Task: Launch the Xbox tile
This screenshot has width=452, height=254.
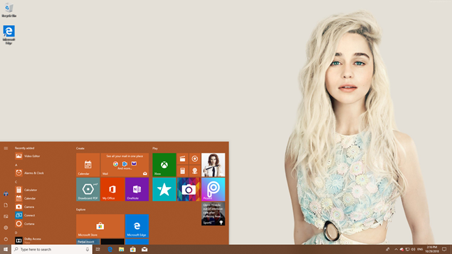Action: pyautogui.click(x=164, y=165)
